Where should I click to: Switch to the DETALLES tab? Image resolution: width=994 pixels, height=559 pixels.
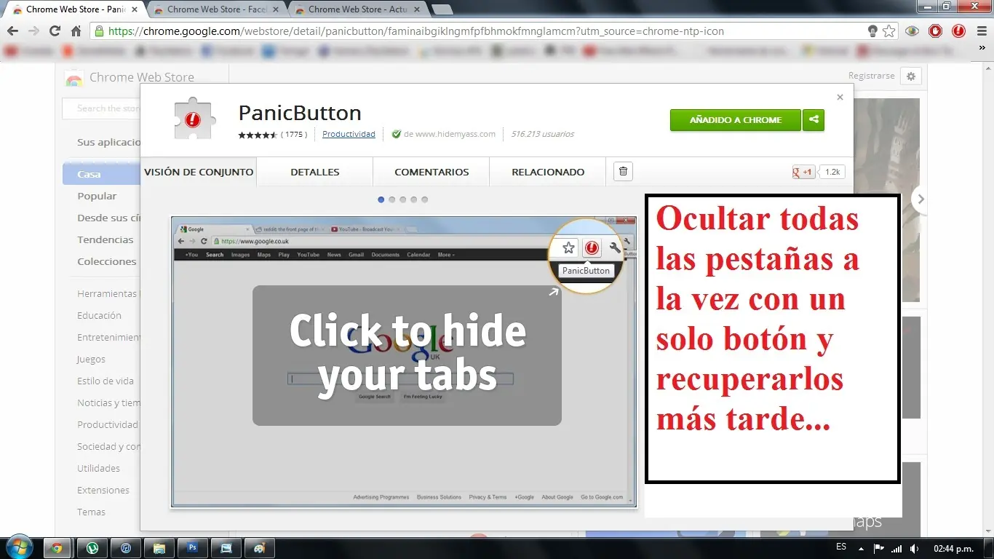[315, 172]
